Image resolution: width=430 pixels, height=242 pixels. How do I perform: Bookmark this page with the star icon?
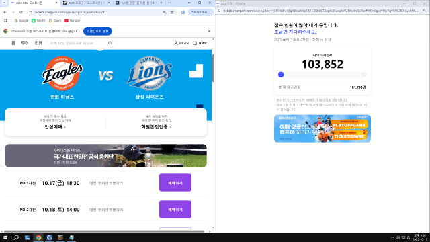pos(172,12)
